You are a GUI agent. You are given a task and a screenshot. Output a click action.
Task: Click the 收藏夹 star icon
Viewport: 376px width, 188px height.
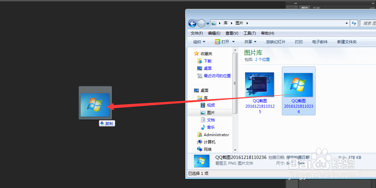196,53
